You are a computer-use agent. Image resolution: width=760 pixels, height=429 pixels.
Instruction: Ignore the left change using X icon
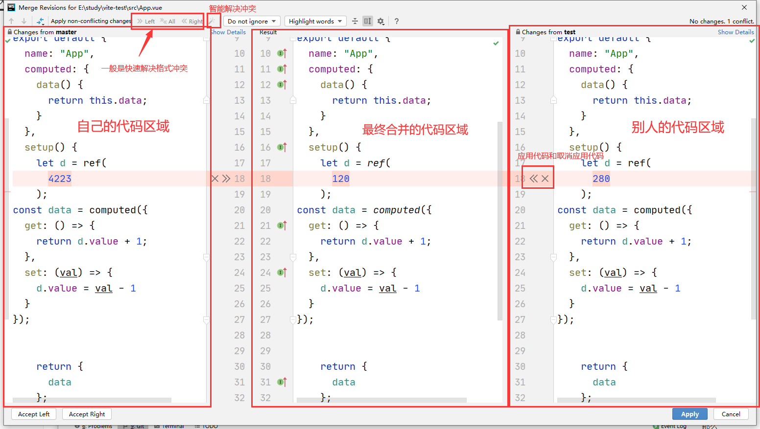[x=214, y=179]
